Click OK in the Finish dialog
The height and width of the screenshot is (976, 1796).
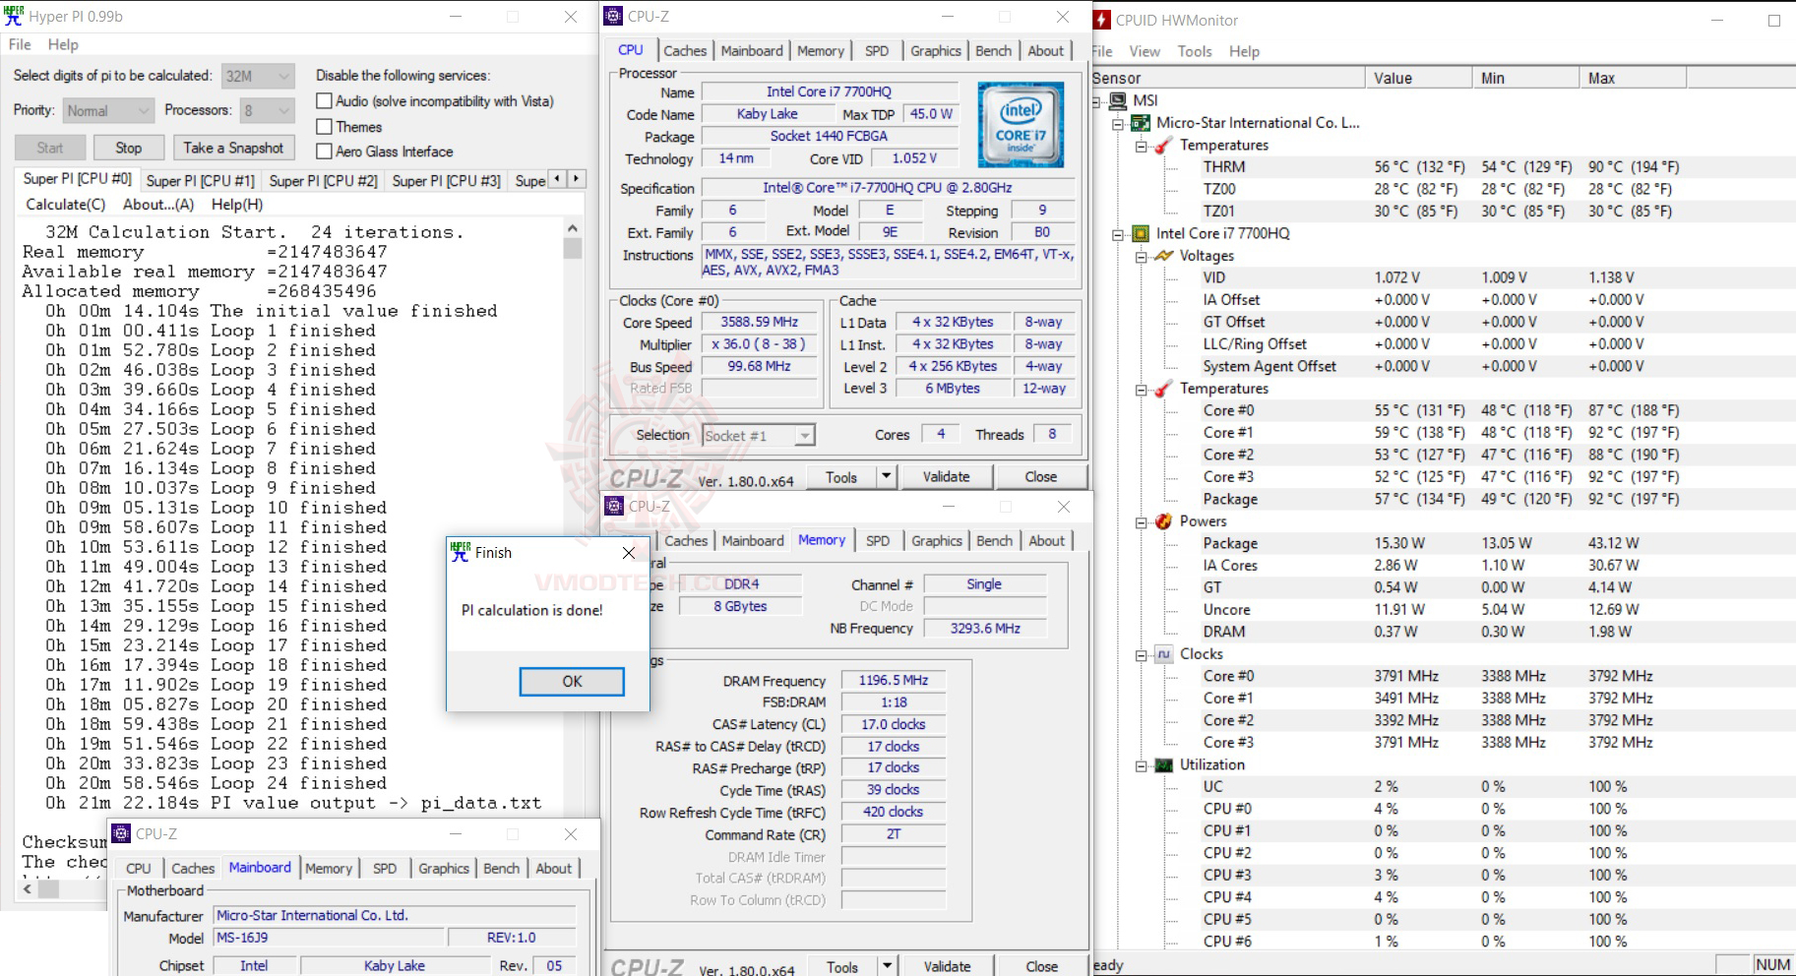click(x=572, y=682)
